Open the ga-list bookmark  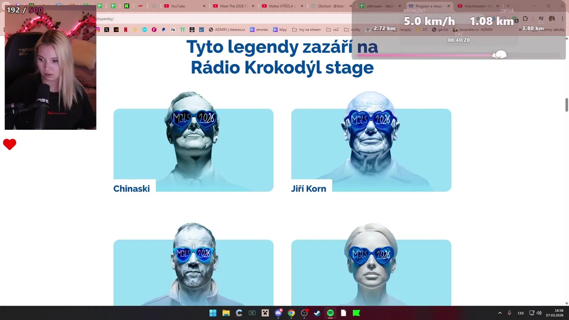(440, 30)
